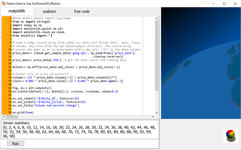Image resolution: width=241 pixels, height=150 pixels.
Task: Click the 'volume:=' code line
Action: tap(65, 78)
